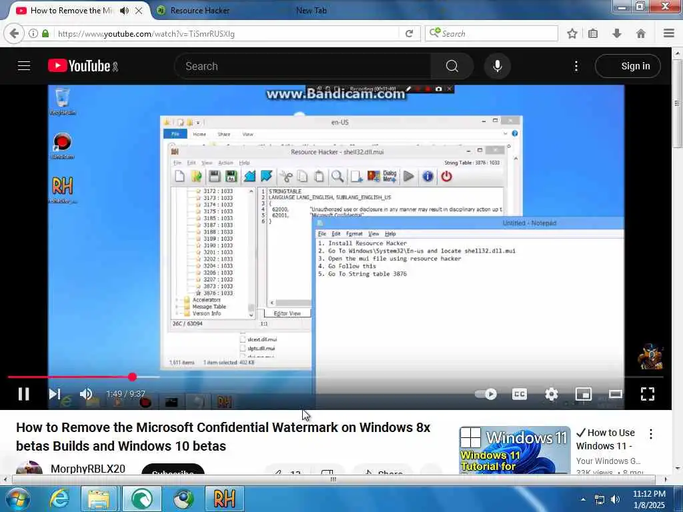Close the YouTube browser tab
683x512 pixels.
tap(139, 11)
